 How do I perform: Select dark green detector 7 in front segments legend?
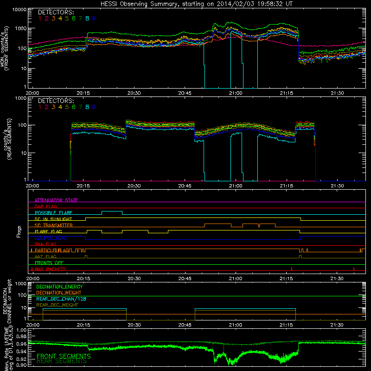80,19
